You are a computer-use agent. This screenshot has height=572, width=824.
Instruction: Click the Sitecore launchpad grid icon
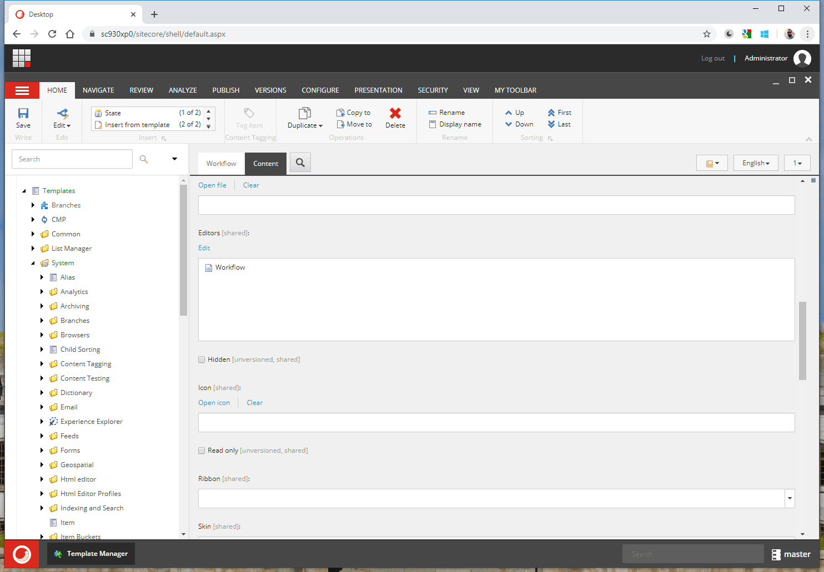pyautogui.click(x=22, y=58)
